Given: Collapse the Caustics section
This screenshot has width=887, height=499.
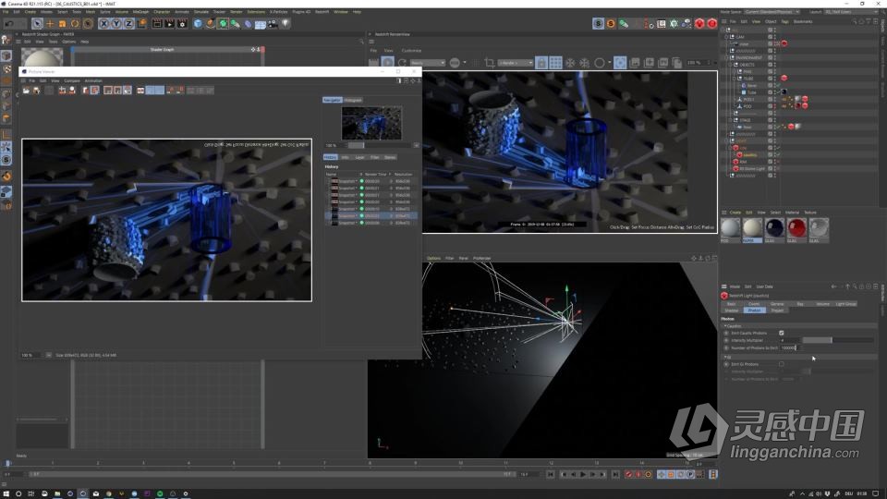Looking at the screenshot, I should 725,326.
